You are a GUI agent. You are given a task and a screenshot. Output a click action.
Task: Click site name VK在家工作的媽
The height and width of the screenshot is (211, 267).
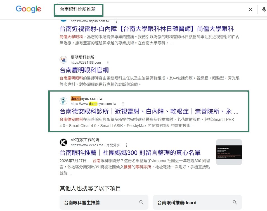(85, 140)
